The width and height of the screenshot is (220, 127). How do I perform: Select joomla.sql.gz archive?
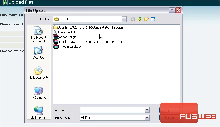point(65,37)
